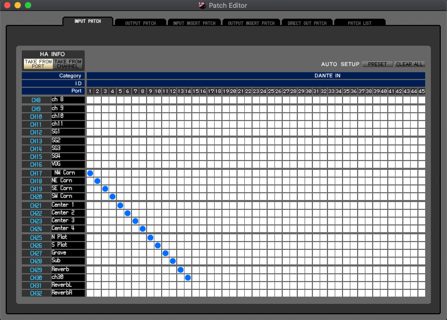Click the PRESET auto setup button
The image size is (447, 320).
377,64
